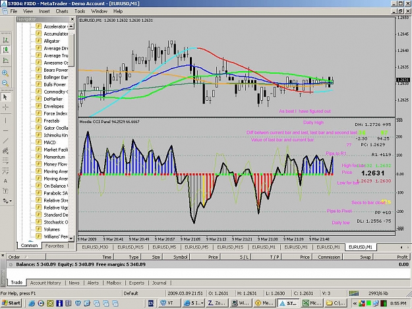Close the Navigator panel

[x=73, y=19]
